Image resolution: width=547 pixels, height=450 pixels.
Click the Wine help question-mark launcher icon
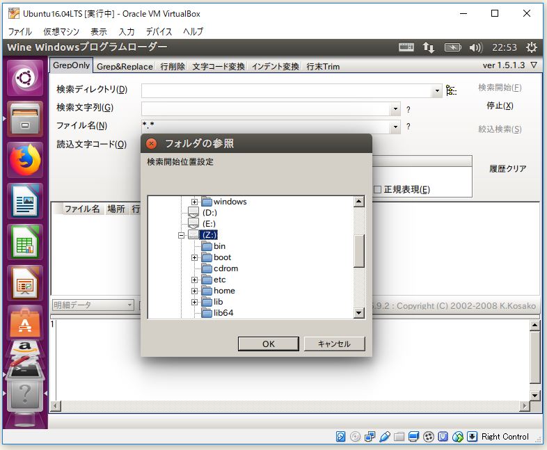[25, 396]
